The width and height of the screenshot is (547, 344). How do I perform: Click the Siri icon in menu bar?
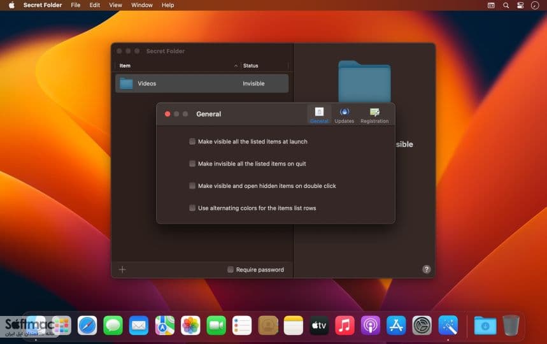coord(535,5)
